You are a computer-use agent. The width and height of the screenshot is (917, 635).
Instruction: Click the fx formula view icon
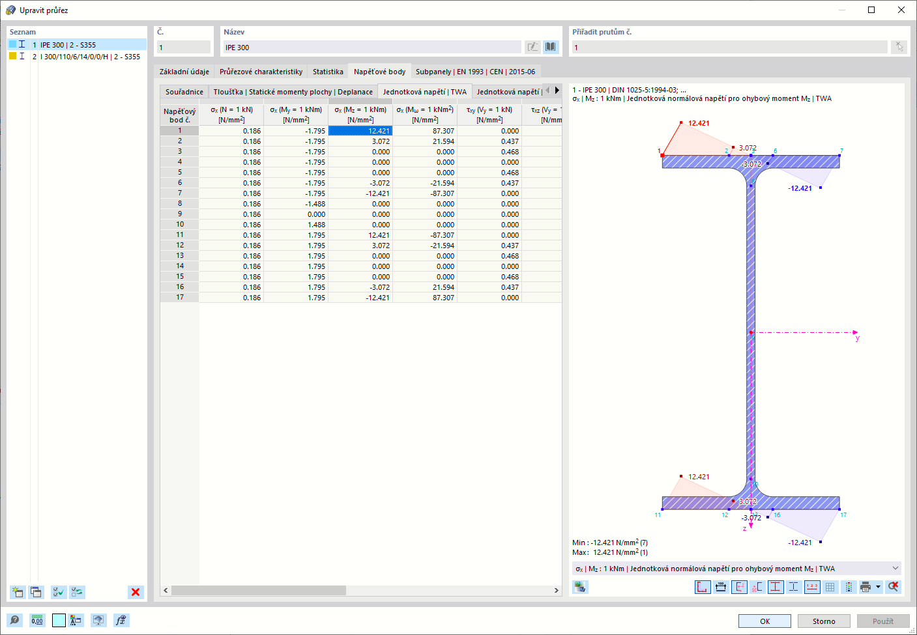(121, 620)
